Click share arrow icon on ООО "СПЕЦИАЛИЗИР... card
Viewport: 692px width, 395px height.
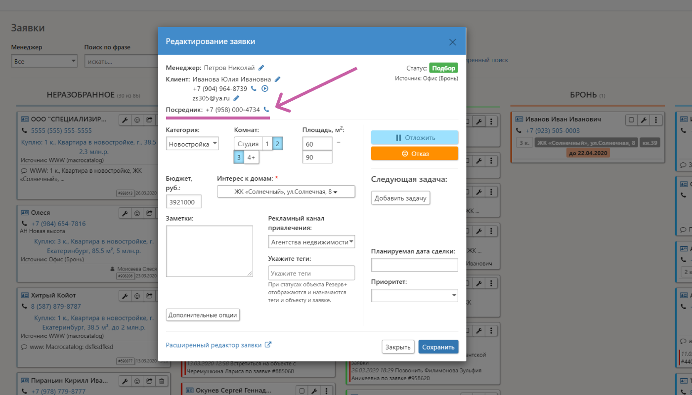(x=149, y=119)
